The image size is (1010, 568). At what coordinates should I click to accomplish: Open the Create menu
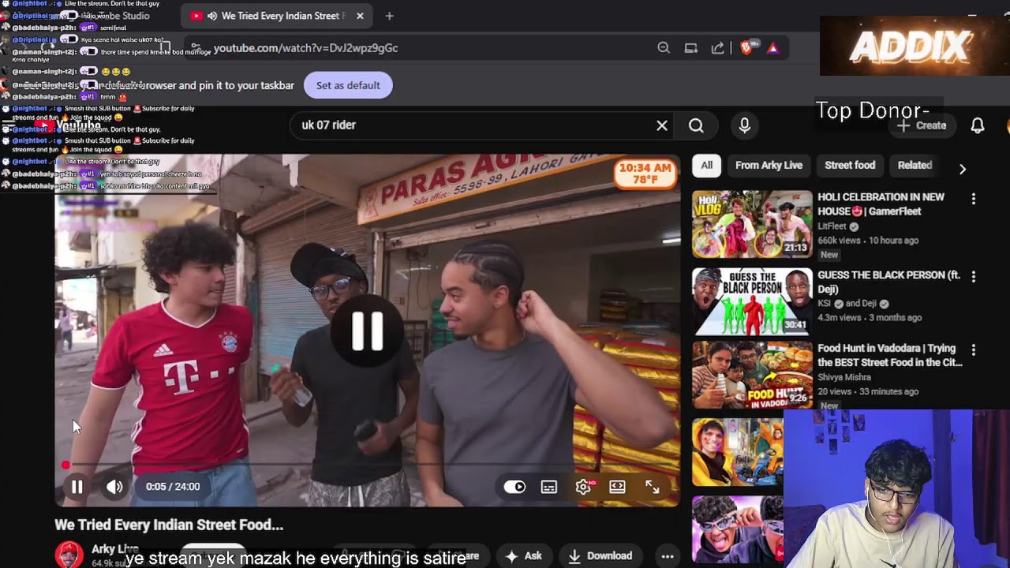[x=922, y=125]
